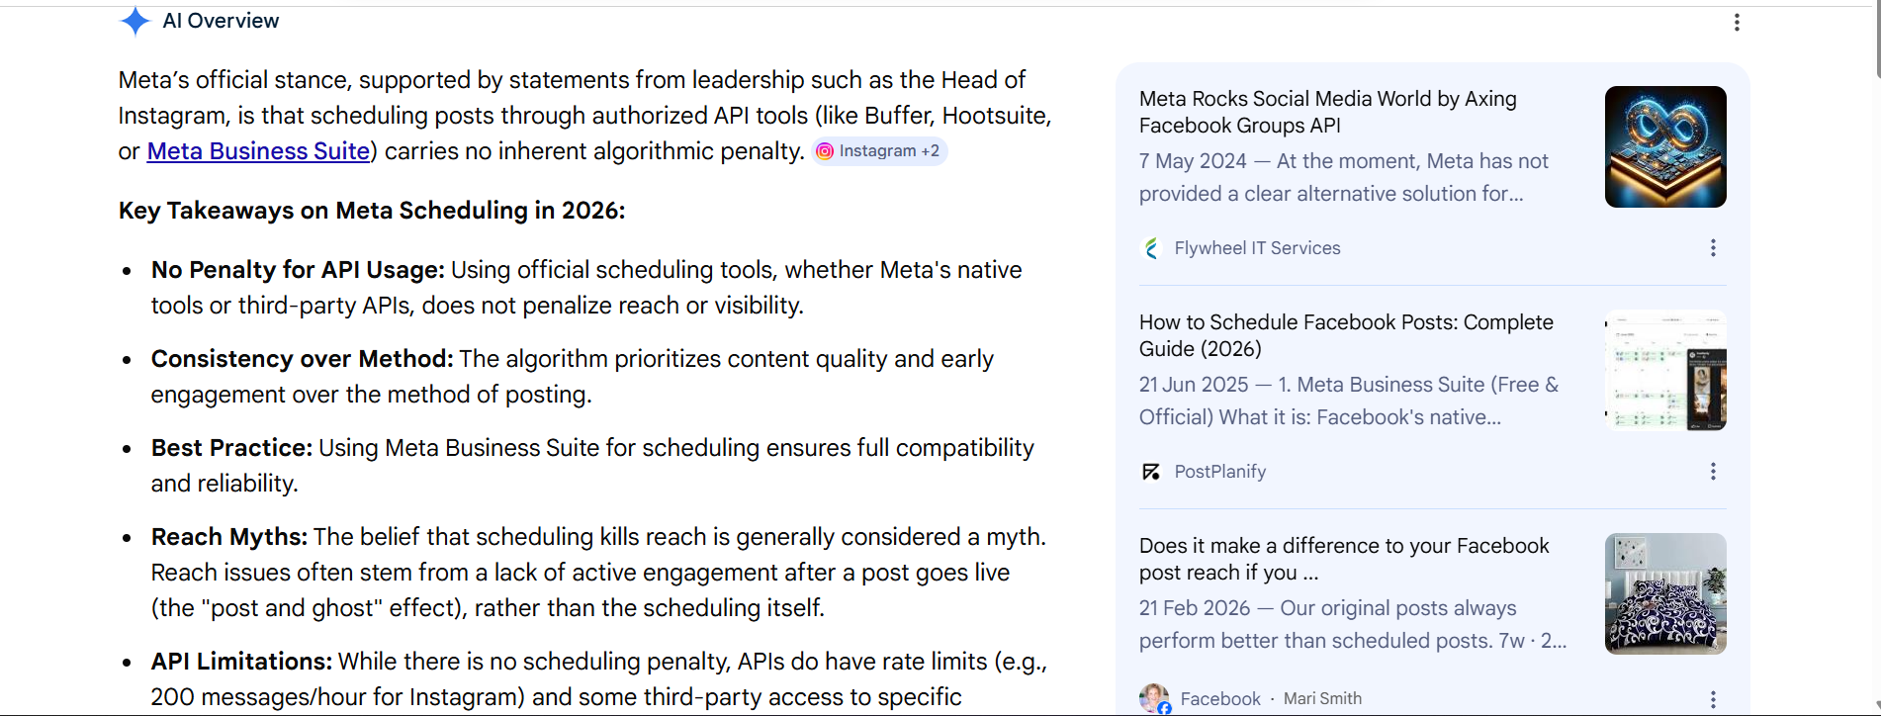This screenshot has height=716, width=1881.
Task: Open 'How to Schedule Facebook Posts' guide
Action: coord(1345,335)
